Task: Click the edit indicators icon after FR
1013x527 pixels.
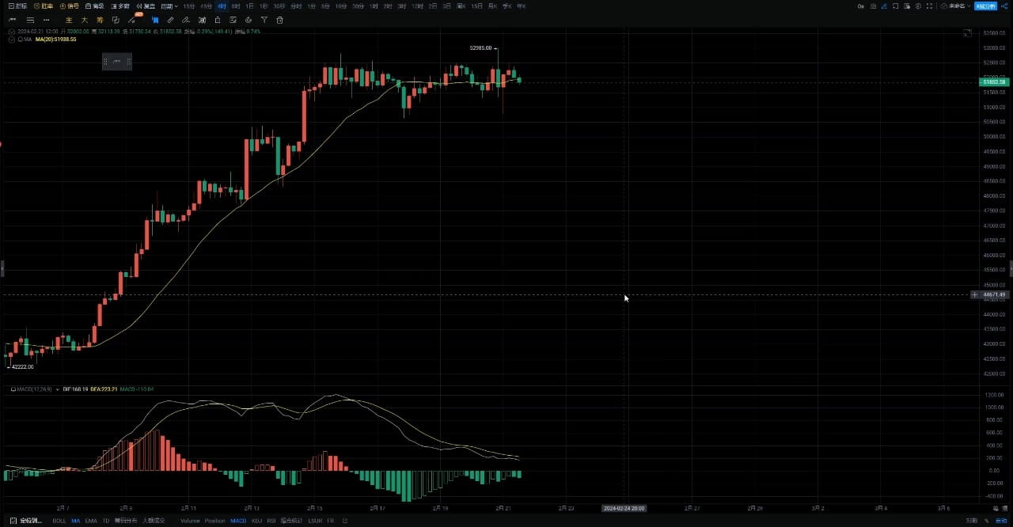Action: (345, 521)
